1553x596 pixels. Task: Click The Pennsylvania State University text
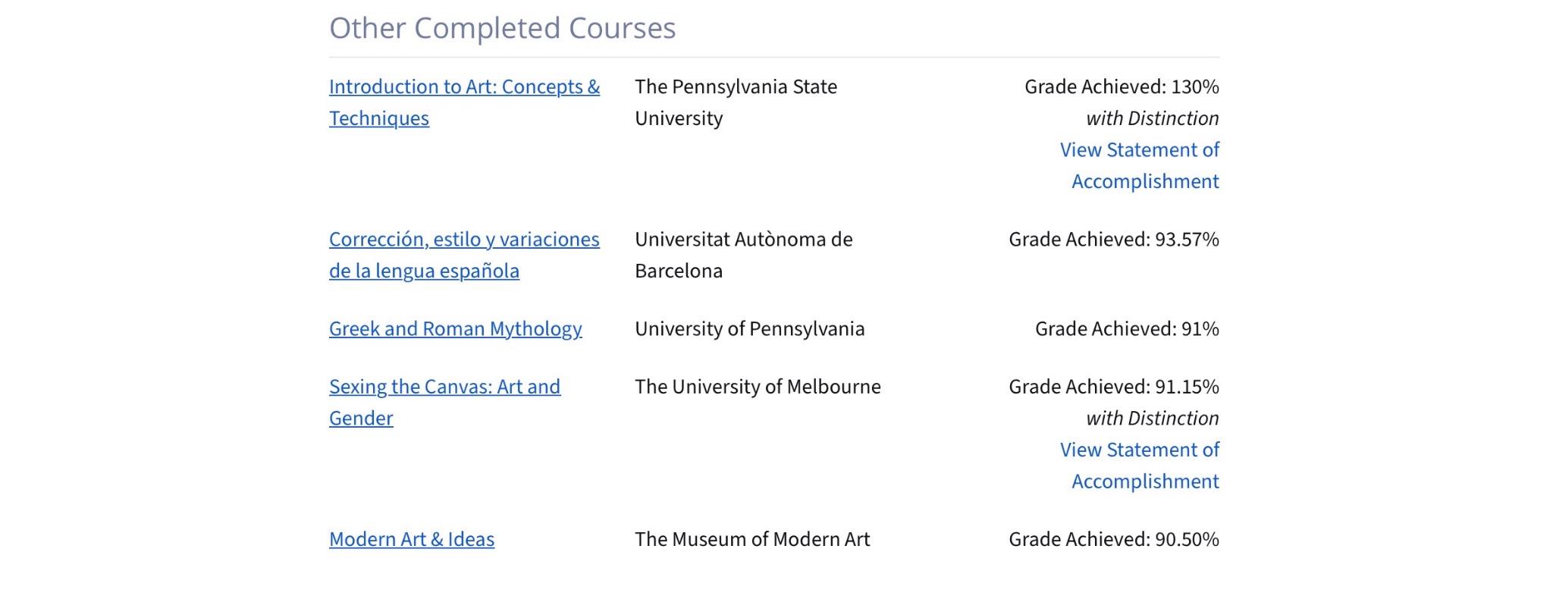coord(736,87)
